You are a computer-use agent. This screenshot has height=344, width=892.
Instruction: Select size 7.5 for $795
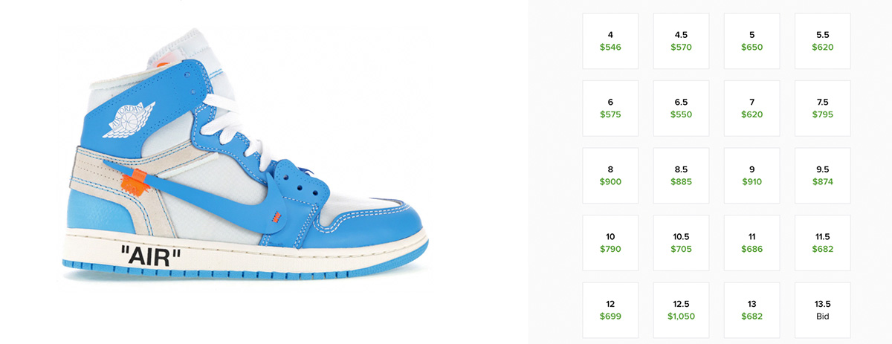coord(823,108)
